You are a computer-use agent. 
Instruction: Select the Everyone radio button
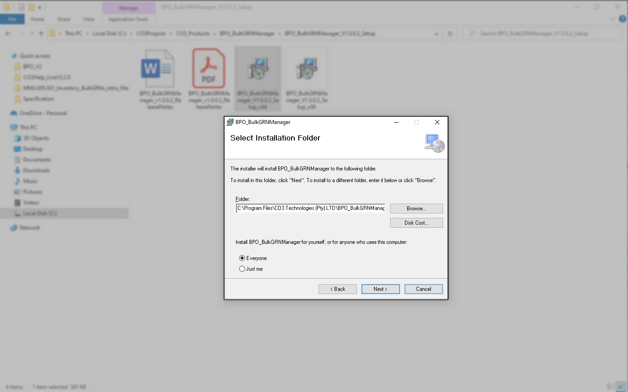pyautogui.click(x=242, y=258)
